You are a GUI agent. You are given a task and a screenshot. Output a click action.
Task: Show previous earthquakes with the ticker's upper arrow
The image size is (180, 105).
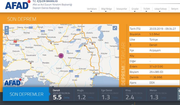pyautogui.click(x=179, y=90)
